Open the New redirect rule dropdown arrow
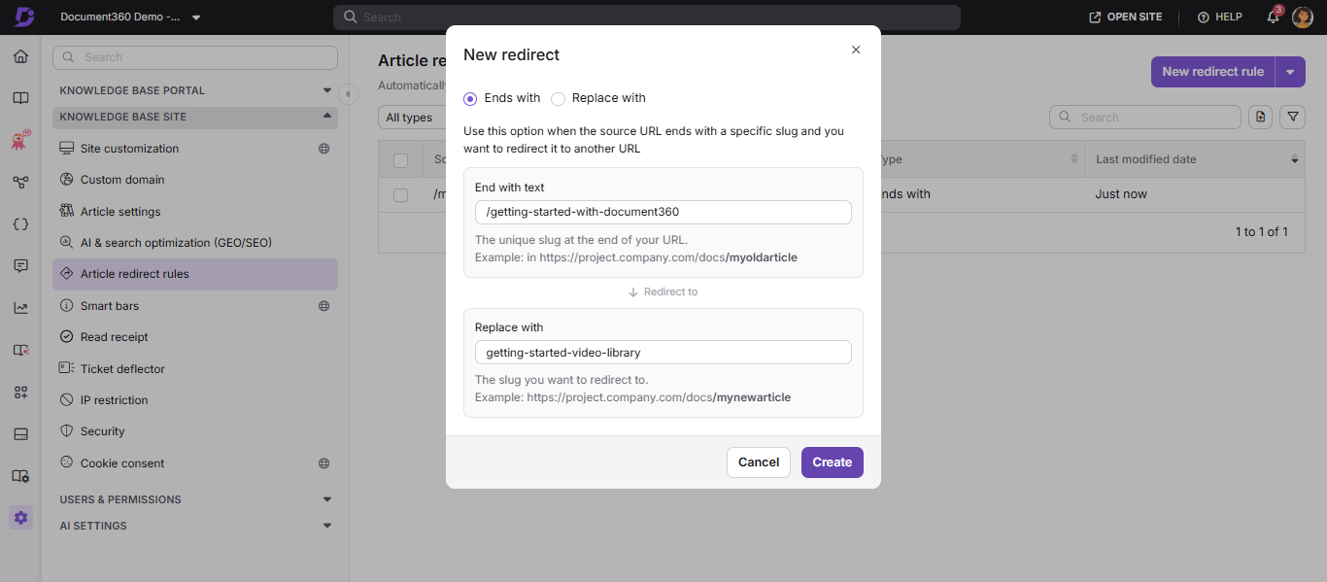This screenshot has width=1327, height=582. pyautogui.click(x=1290, y=71)
